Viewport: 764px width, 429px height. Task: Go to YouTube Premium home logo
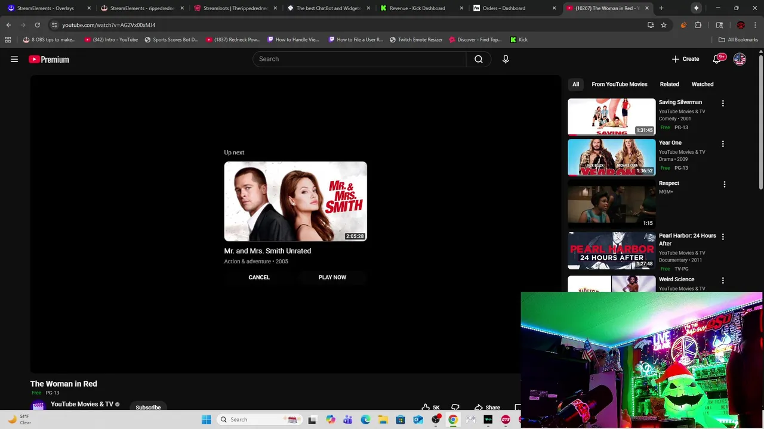[x=49, y=59]
